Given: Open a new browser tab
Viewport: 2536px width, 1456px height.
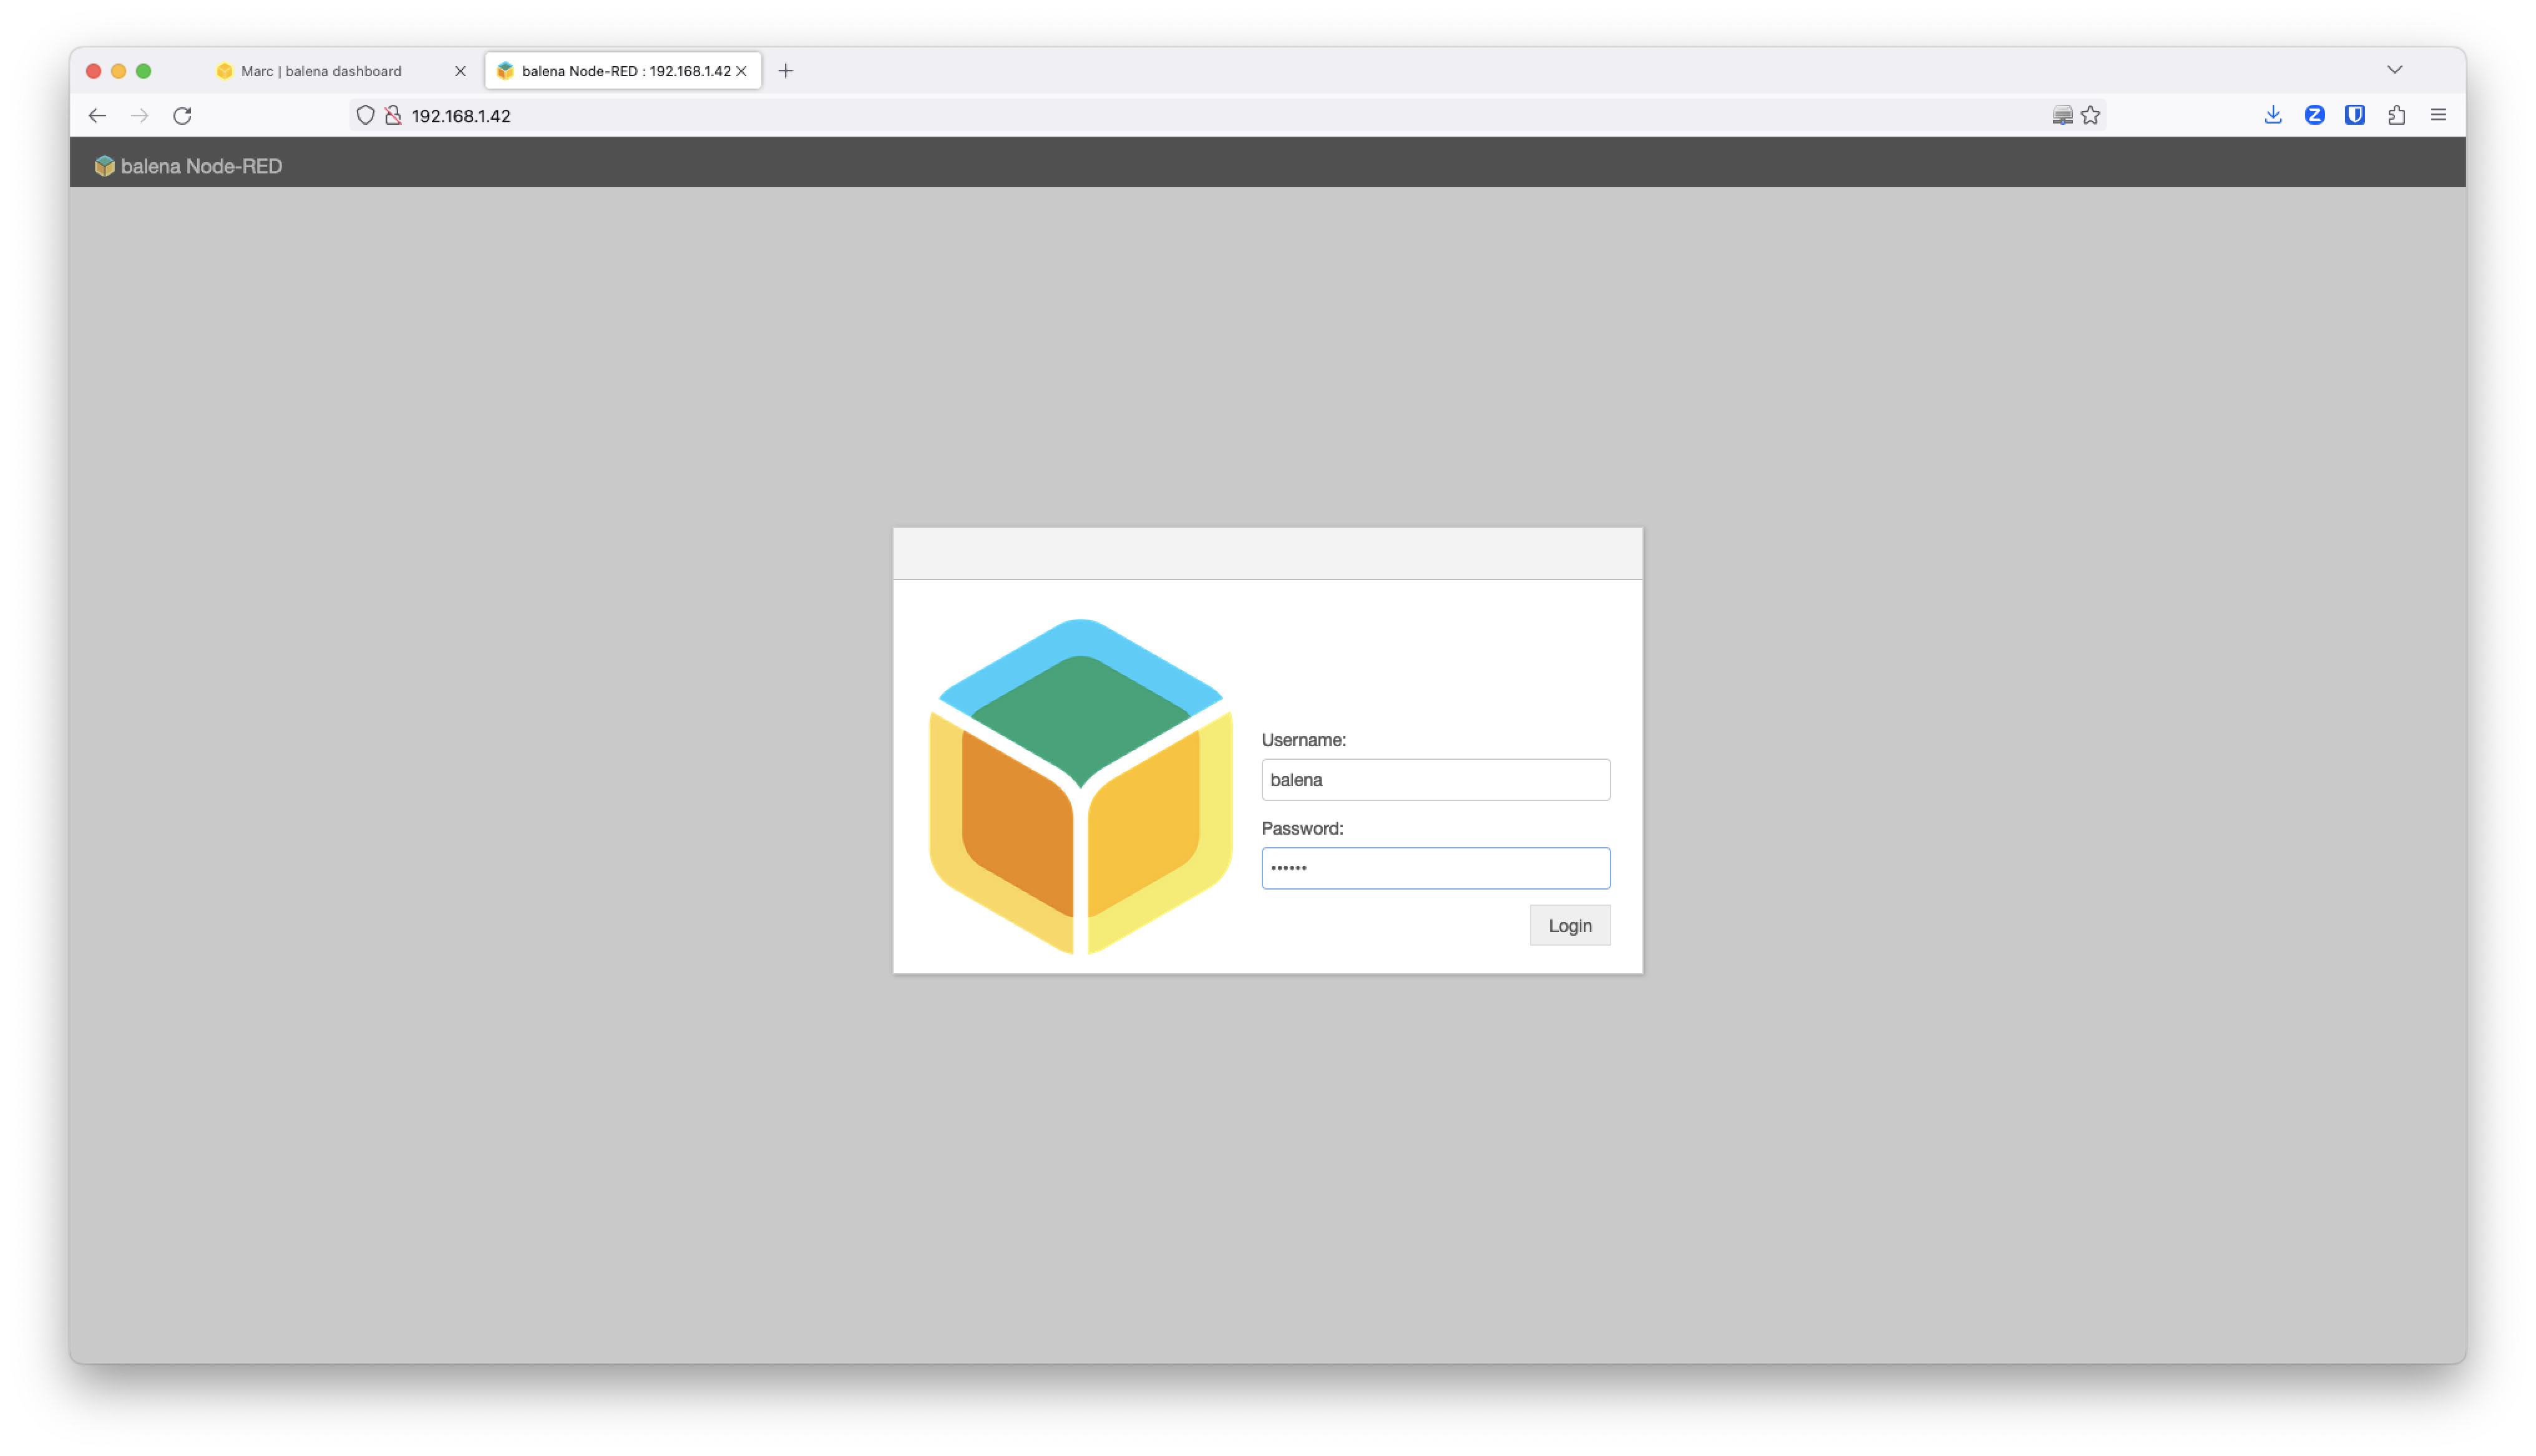Looking at the screenshot, I should 786,70.
